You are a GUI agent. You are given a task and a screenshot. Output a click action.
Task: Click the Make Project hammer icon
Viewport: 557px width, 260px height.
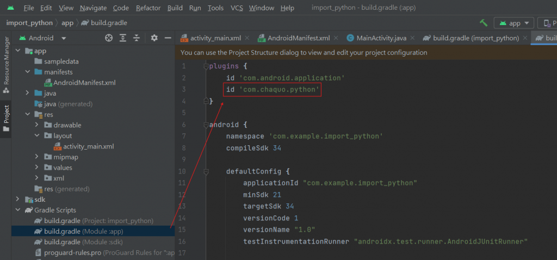[484, 23]
